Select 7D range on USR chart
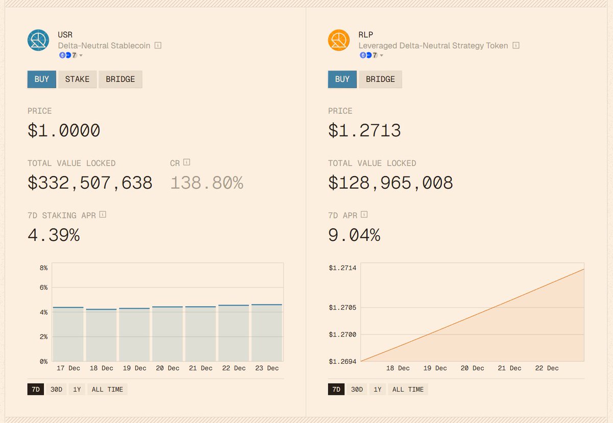The width and height of the screenshot is (613, 423). (36, 389)
